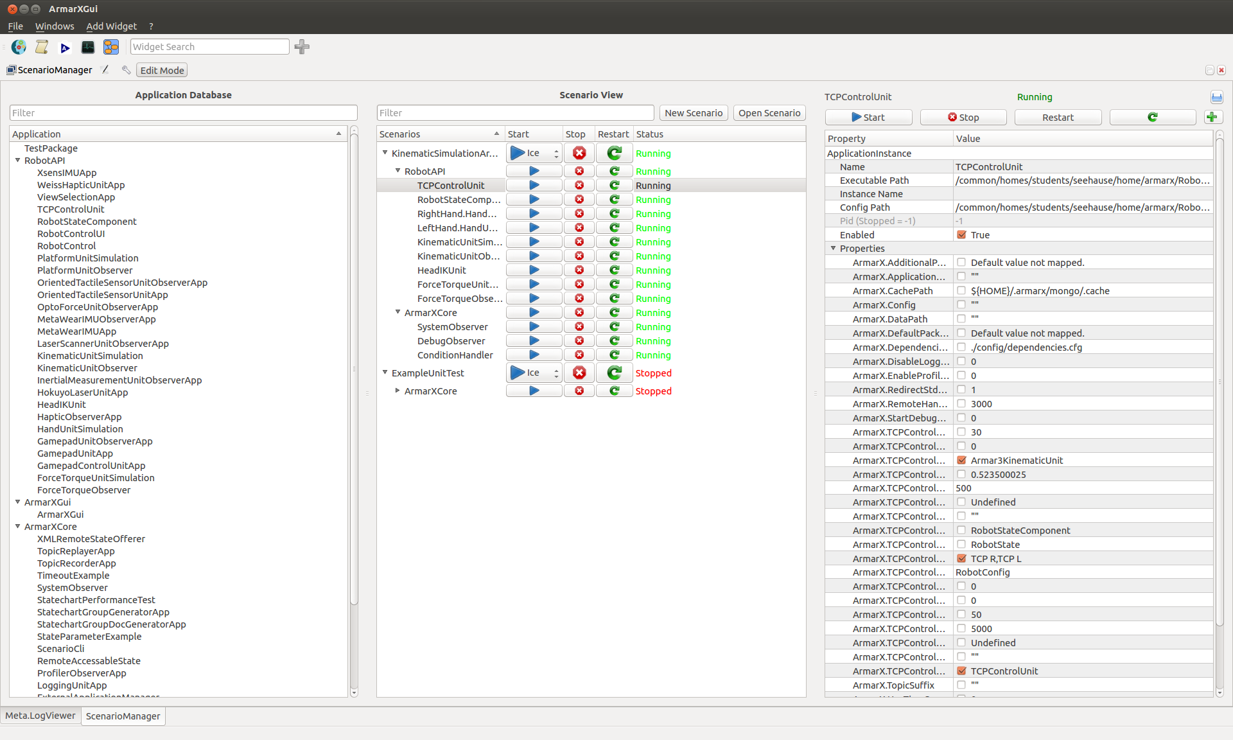
Task: Stop the TCPControlUnit row in Scenario View
Action: (579, 186)
